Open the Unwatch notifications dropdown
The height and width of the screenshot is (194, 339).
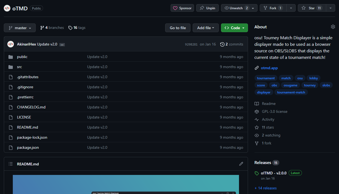click(239, 8)
